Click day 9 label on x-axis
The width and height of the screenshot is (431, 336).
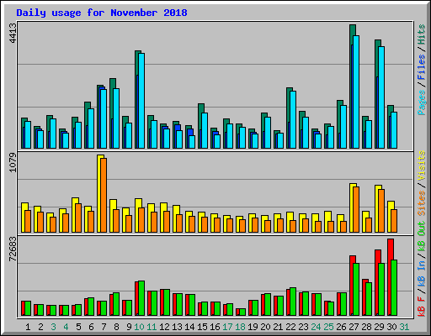click(129, 327)
